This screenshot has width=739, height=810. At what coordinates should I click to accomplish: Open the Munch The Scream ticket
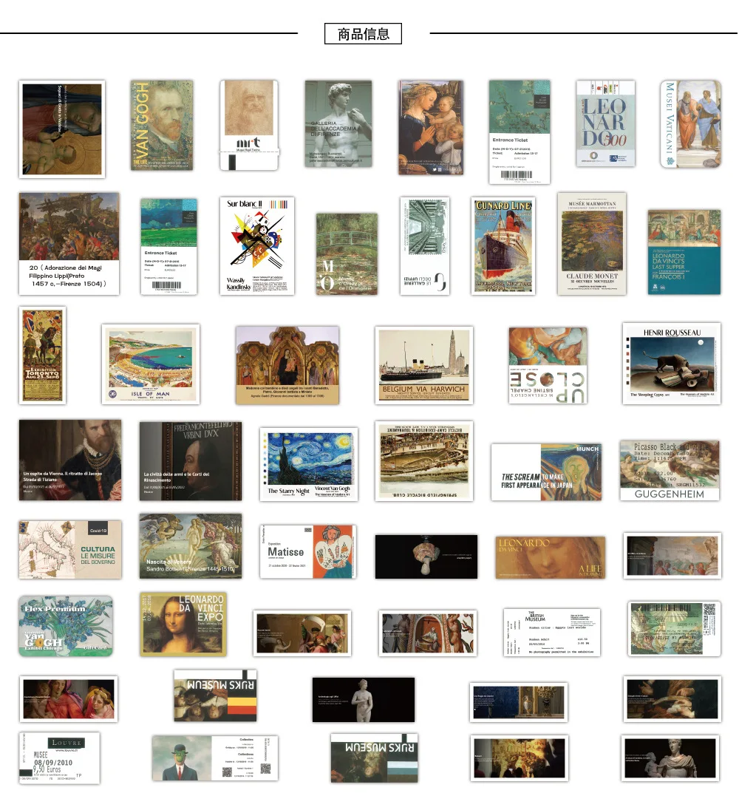click(x=546, y=472)
